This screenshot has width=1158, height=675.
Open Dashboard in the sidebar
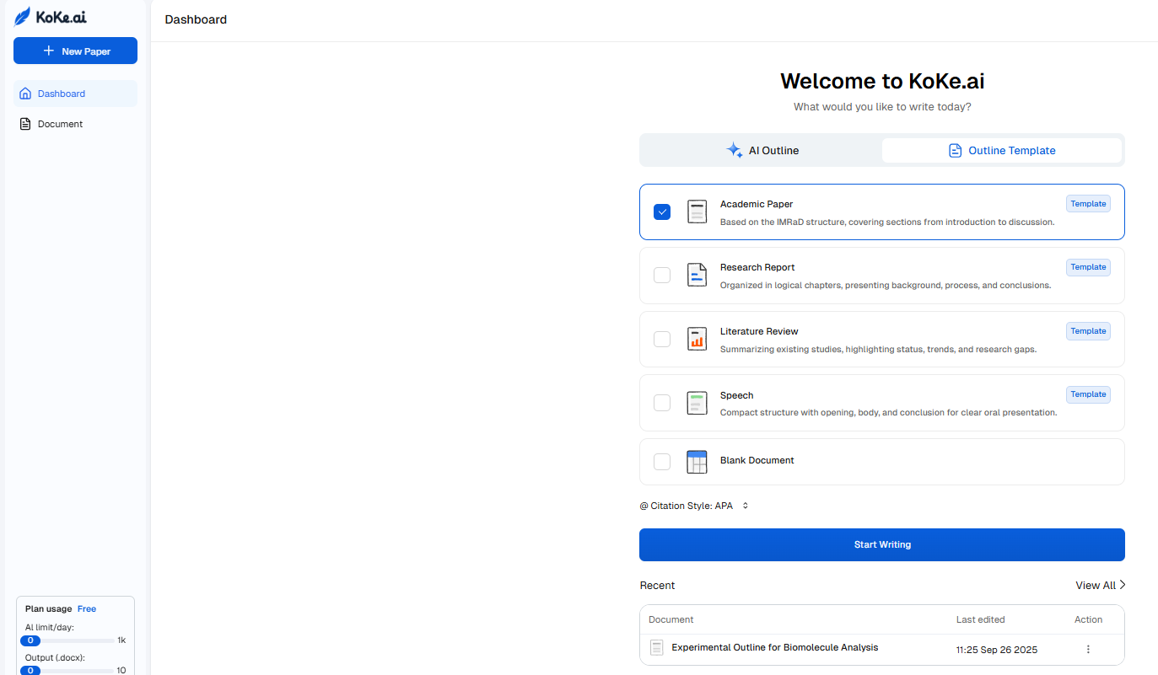pyautogui.click(x=75, y=94)
